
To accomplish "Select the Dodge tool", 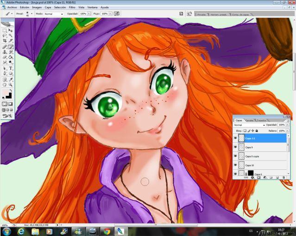I will tap(11, 62).
